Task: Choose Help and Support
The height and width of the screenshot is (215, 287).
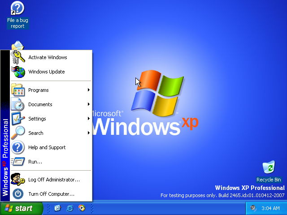Action: click(x=51, y=147)
